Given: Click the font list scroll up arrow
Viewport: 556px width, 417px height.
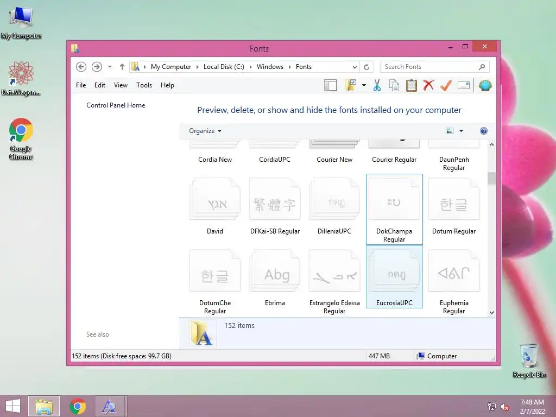Looking at the screenshot, I should [491, 144].
